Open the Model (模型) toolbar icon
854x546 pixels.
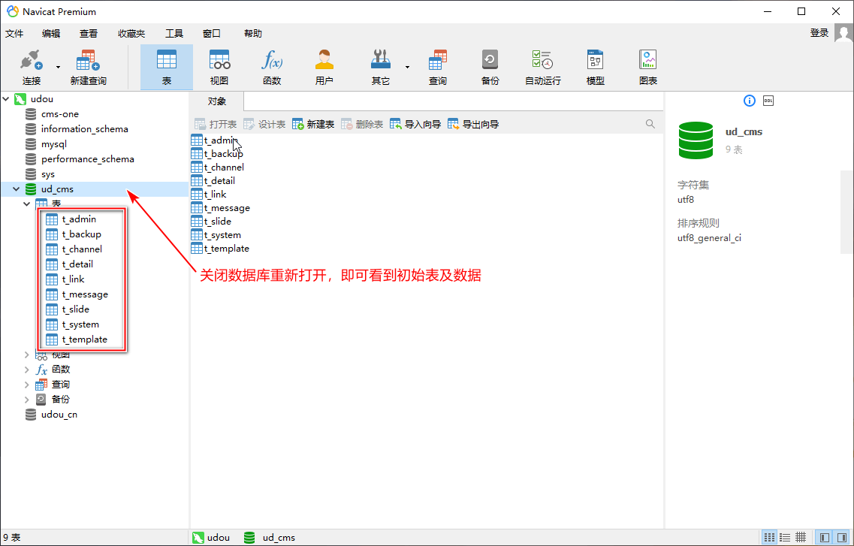pos(595,67)
